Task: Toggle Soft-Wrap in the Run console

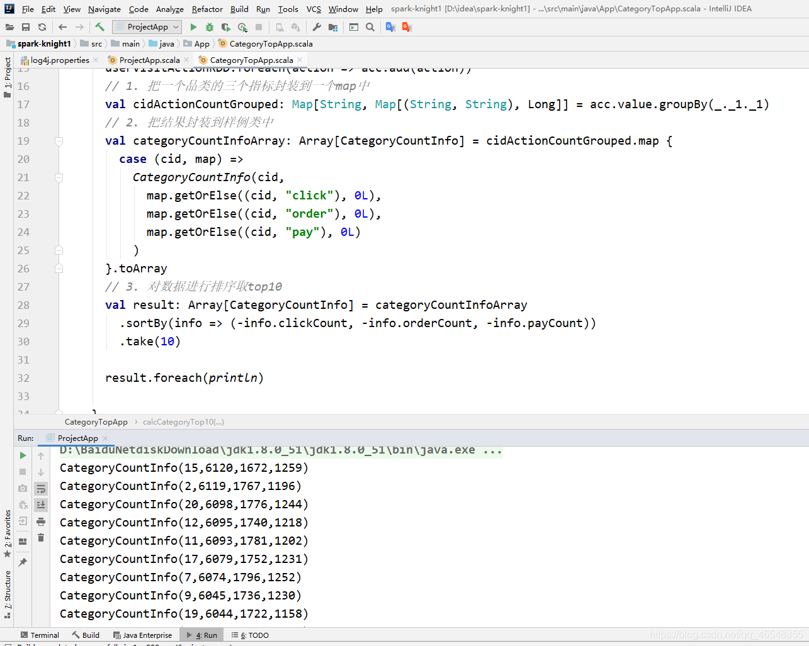Action: click(x=41, y=489)
